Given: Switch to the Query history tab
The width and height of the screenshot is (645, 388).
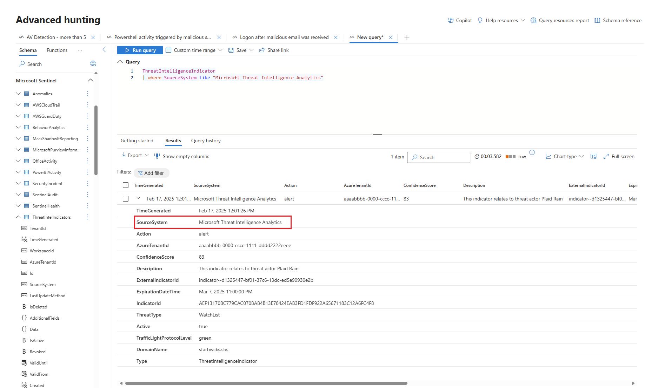Looking at the screenshot, I should (206, 141).
